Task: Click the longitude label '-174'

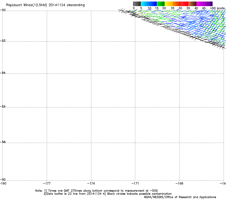Action: click(x=91, y=183)
